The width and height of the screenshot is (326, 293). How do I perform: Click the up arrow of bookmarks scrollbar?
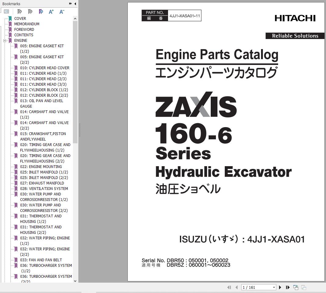(75, 19)
